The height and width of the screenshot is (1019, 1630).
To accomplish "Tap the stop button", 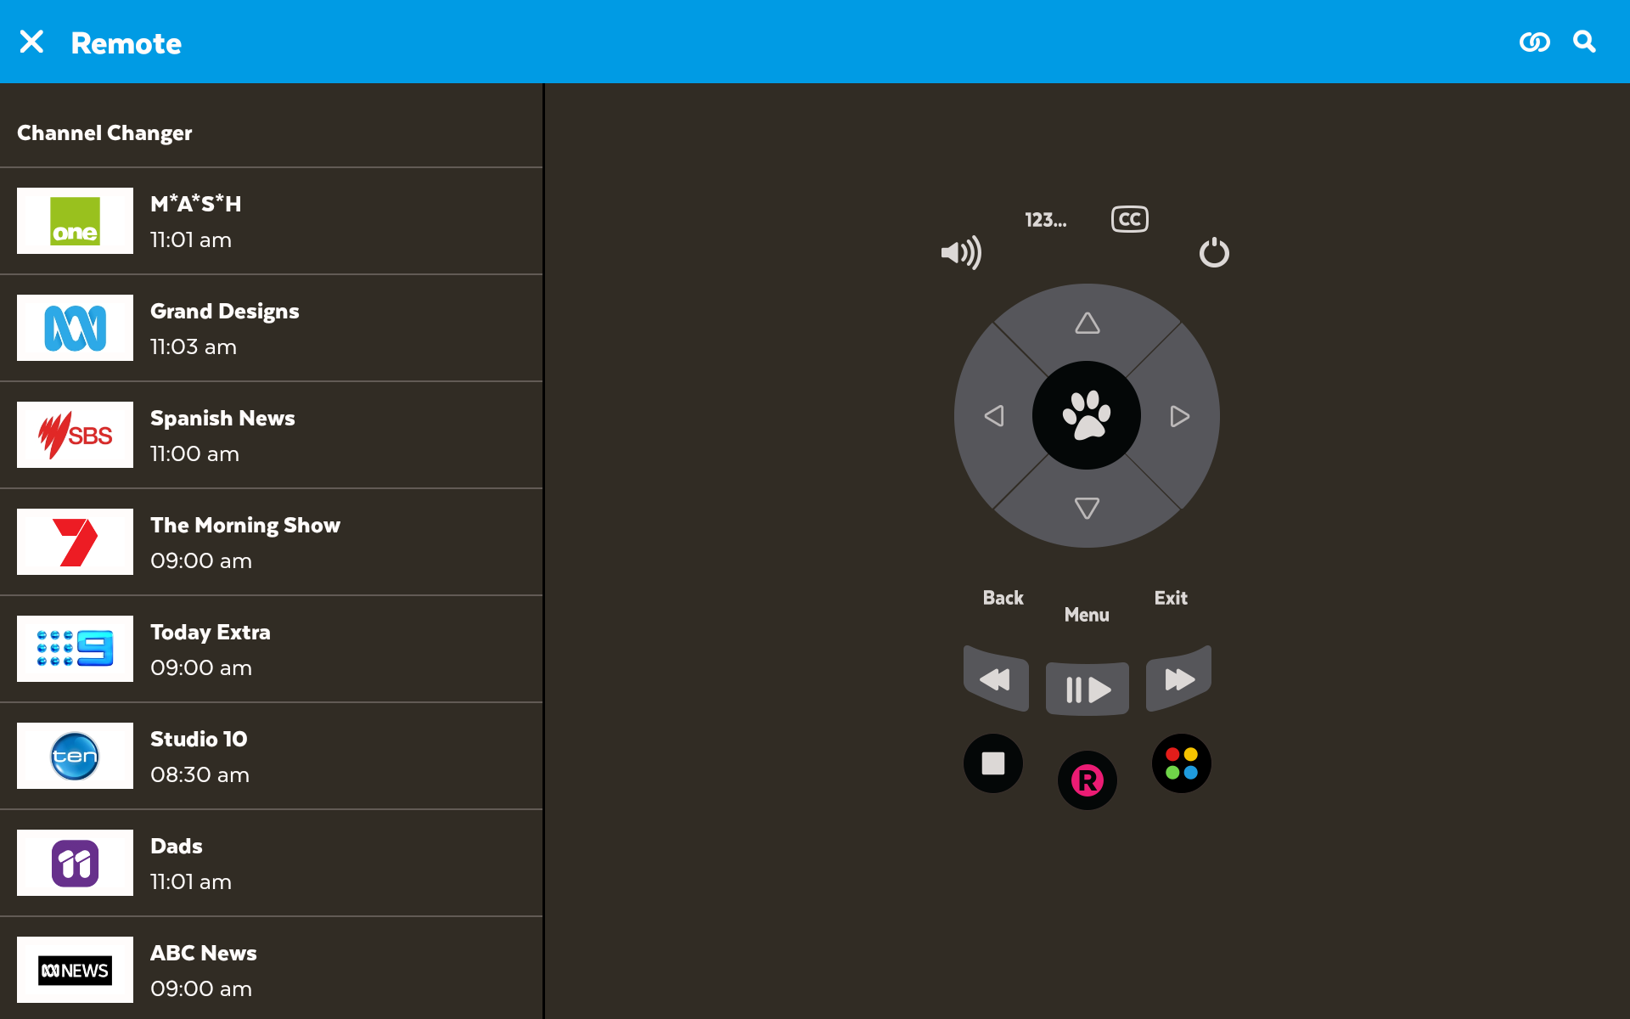I will (x=993, y=763).
